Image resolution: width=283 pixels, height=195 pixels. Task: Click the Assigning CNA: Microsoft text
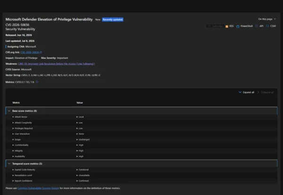click(x=22, y=47)
